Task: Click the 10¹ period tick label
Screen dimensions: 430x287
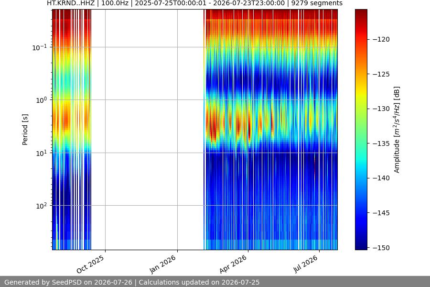Action: 41,153
